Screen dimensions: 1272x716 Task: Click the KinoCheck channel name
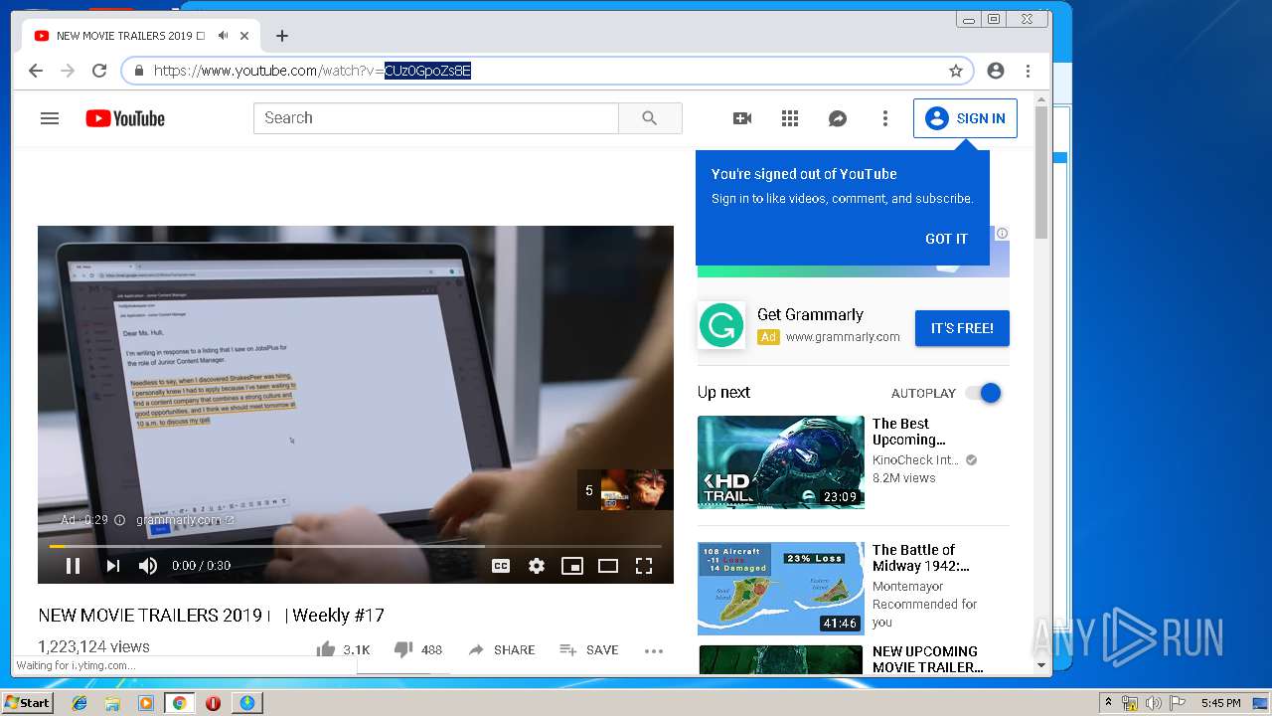915,460
